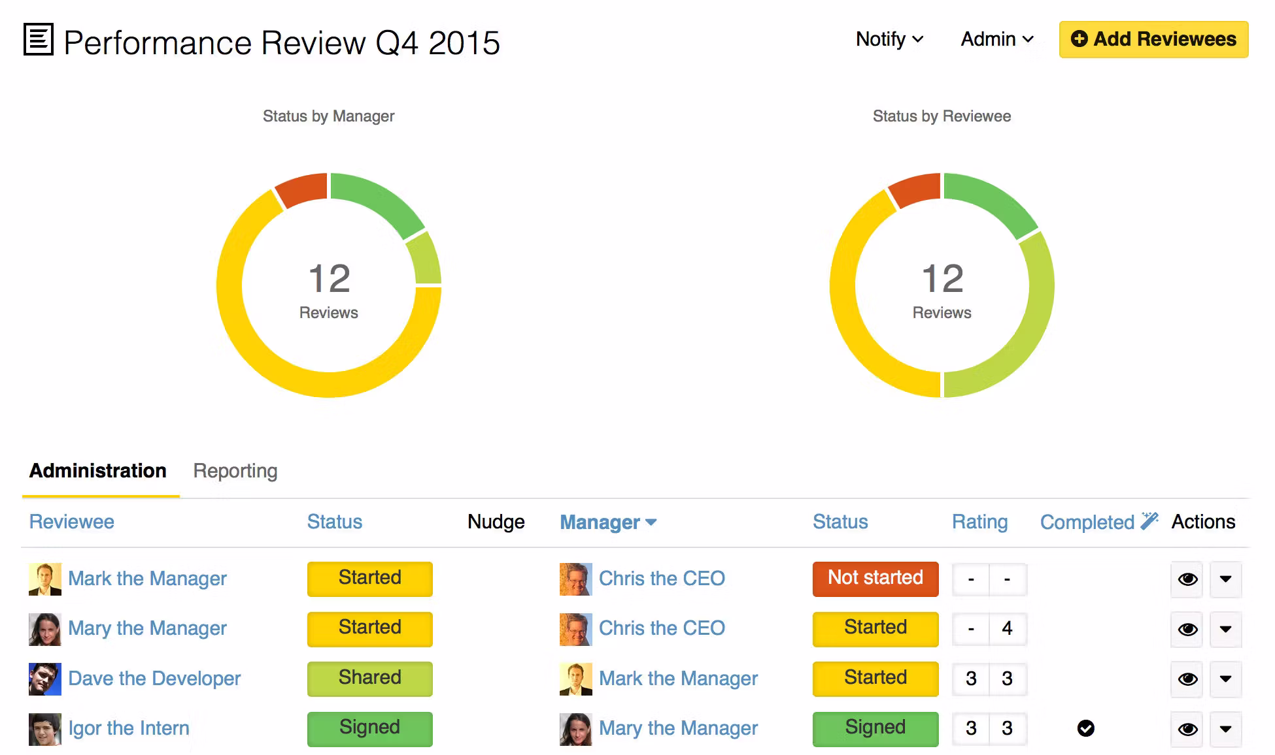The height and width of the screenshot is (755, 1275).
Task: Preview Dave the Developer's review with the eye icon
Action: tap(1186, 679)
